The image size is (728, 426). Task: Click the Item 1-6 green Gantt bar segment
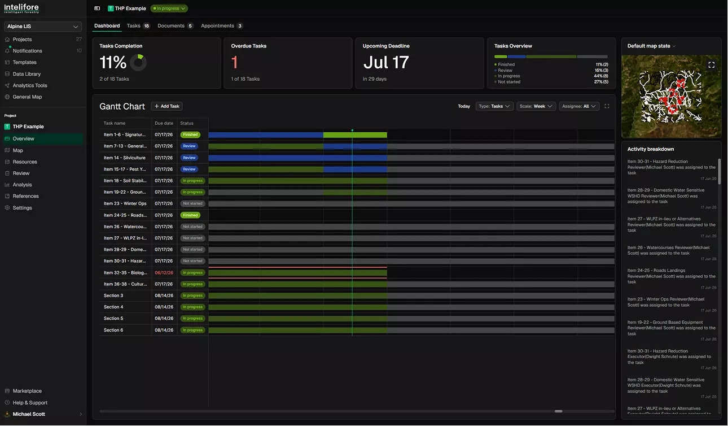[x=355, y=135]
